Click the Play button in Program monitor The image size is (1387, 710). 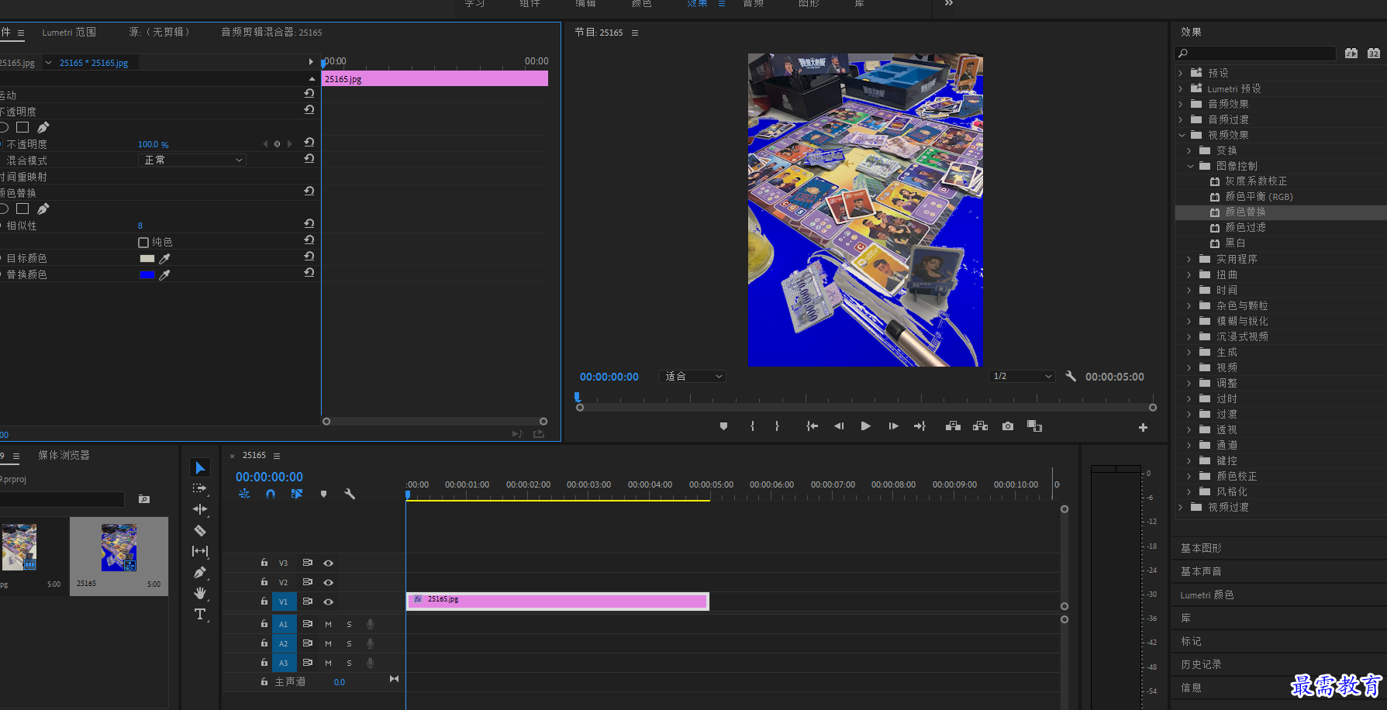click(866, 426)
